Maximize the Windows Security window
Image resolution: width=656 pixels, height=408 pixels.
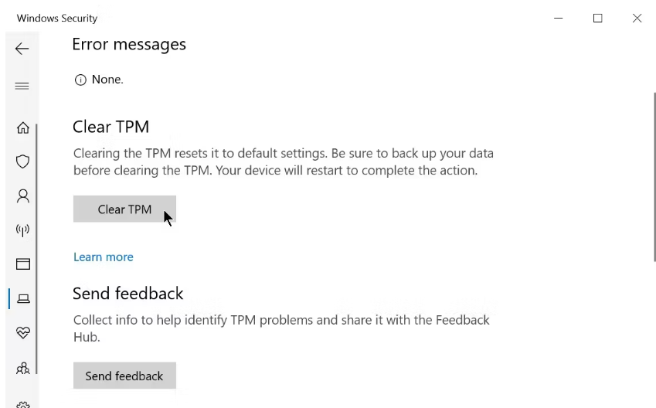[x=597, y=18]
